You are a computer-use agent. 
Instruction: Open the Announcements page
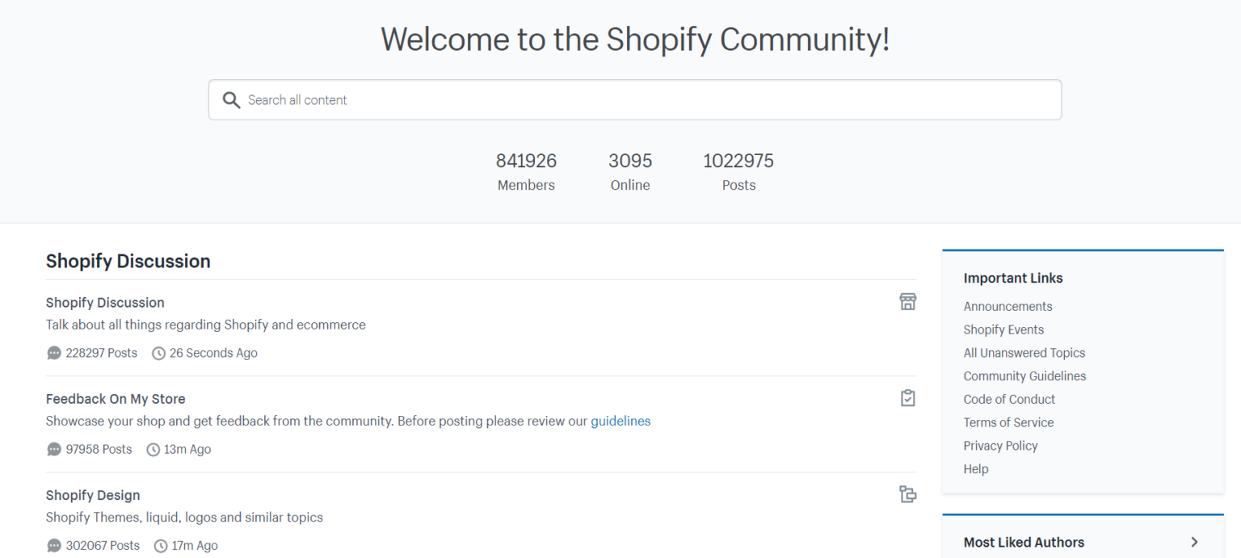tap(1008, 306)
